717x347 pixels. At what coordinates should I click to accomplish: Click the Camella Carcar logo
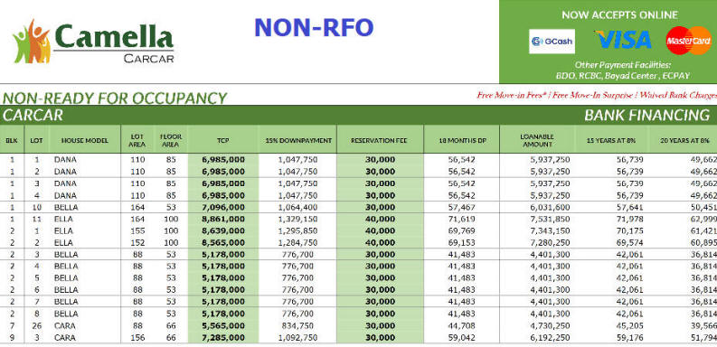point(93,42)
